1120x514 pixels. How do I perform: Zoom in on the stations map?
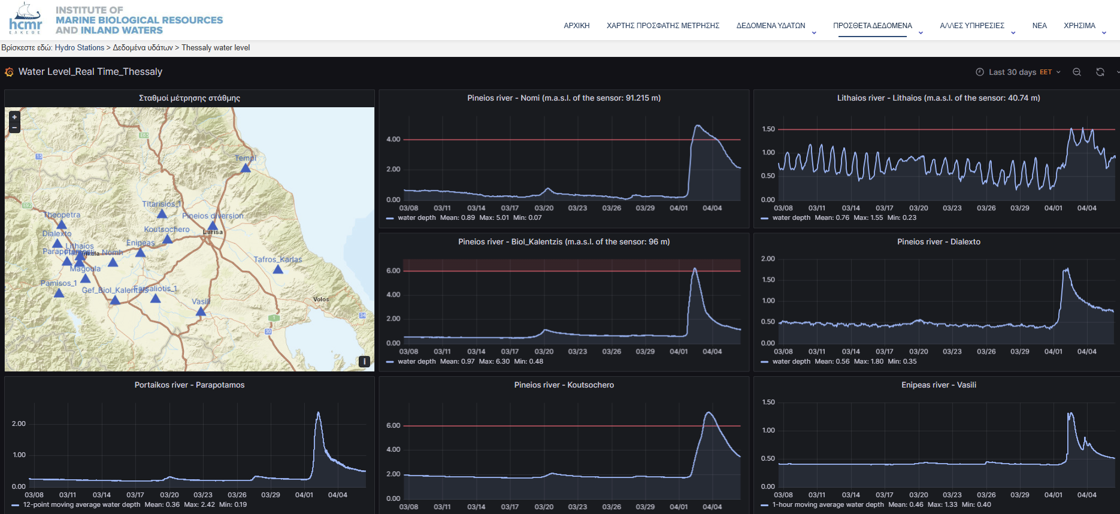(14, 117)
